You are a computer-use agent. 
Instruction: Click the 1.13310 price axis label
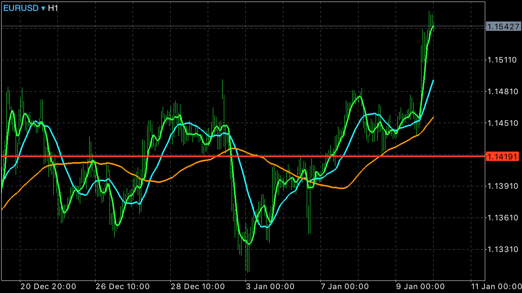click(502, 249)
